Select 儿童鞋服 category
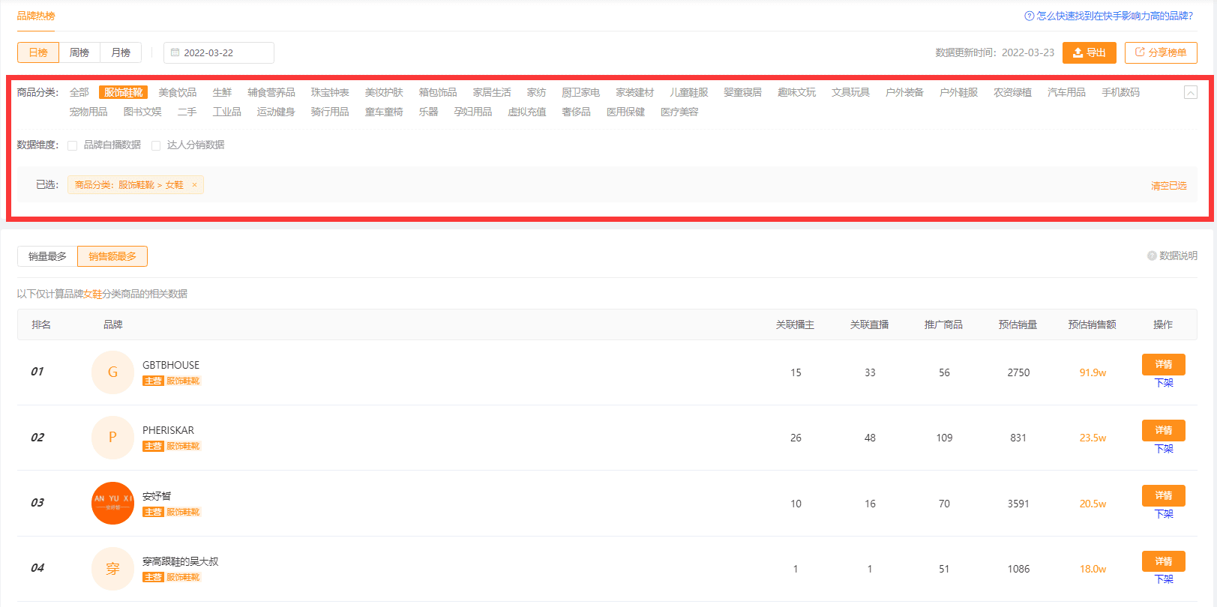The height and width of the screenshot is (607, 1217). pos(689,92)
